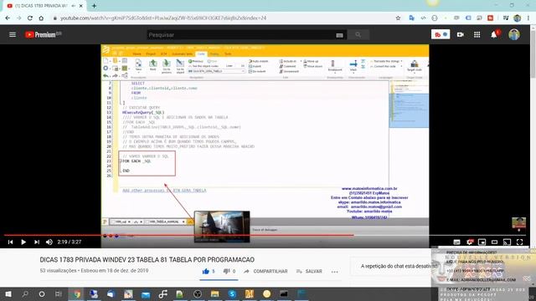
Task: Go back with the browser back arrow
Action: [x=8, y=18]
